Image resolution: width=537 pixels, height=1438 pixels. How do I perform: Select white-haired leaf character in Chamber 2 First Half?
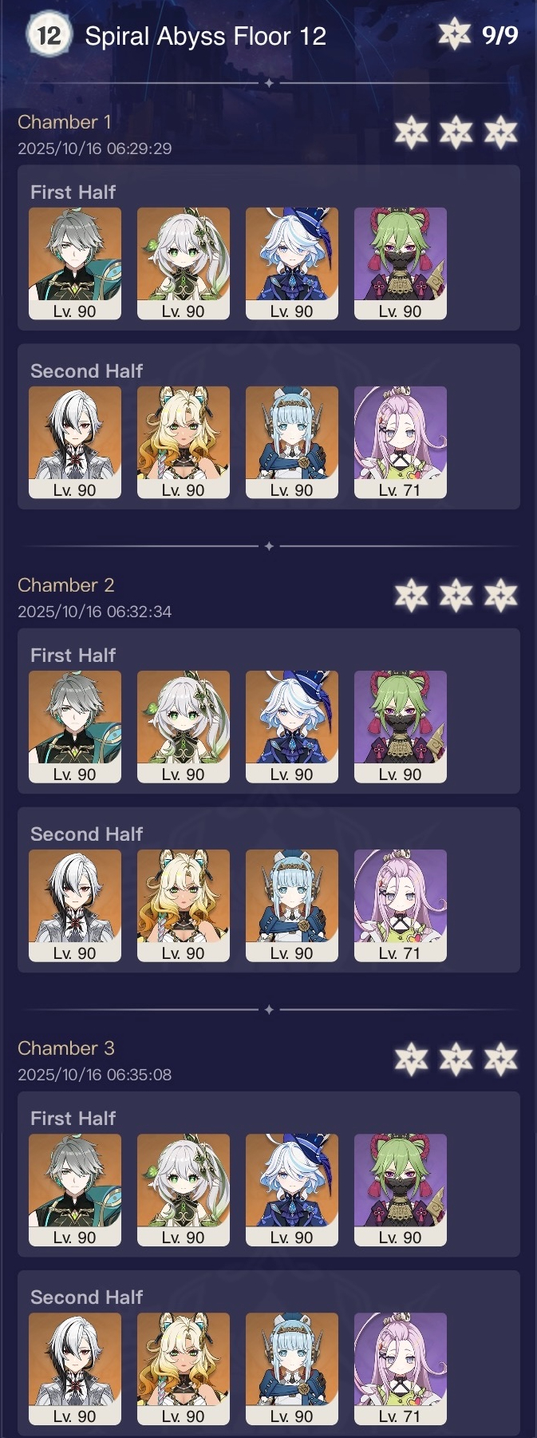pos(184,727)
